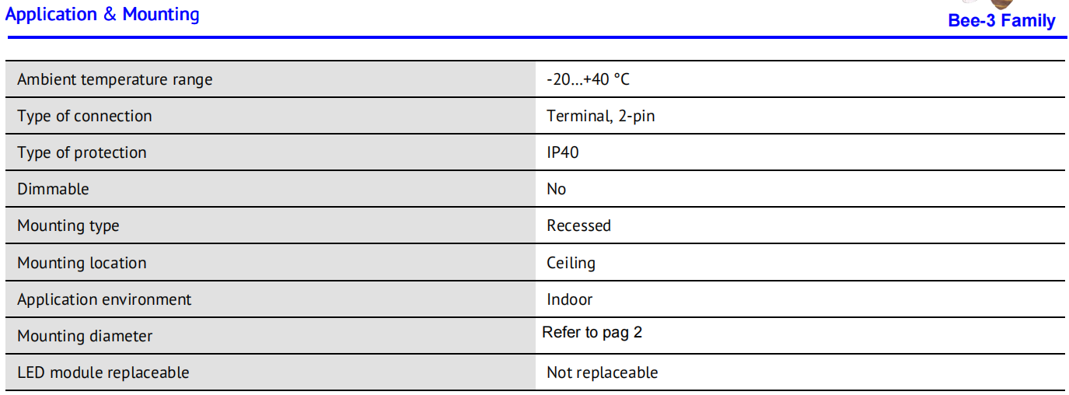Image resolution: width=1069 pixels, height=395 pixels.
Task: Click the Refer to pag 2 reference
Action: (592, 333)
